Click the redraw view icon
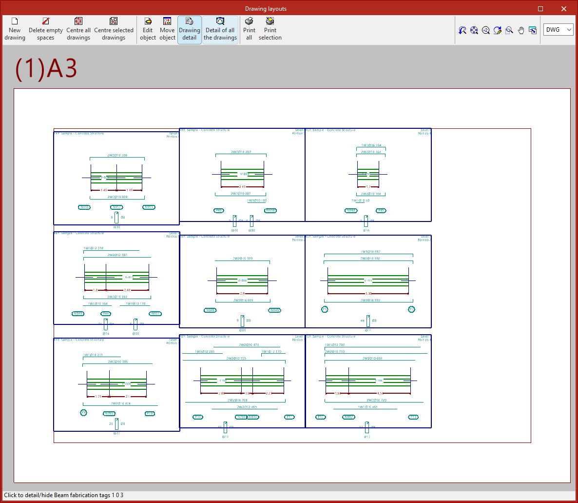578x503 pixels. click(x=498, y=30)
